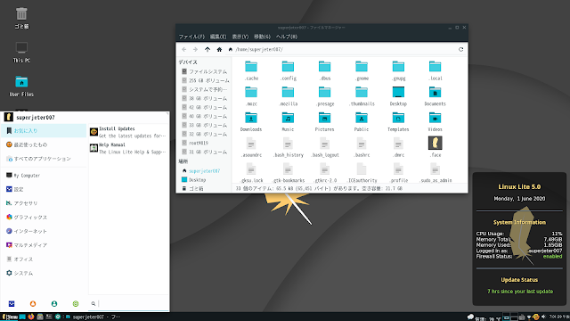Select the Templates folder
This screenshot has width=570, height=321.
(398, 122)
